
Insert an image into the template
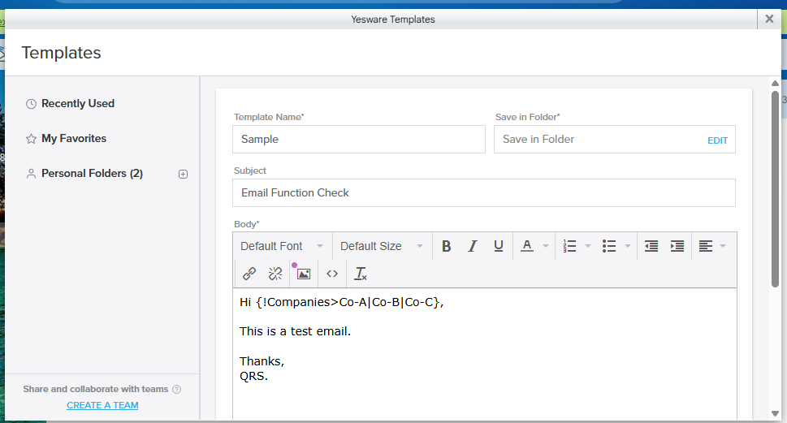click(304, 274)
